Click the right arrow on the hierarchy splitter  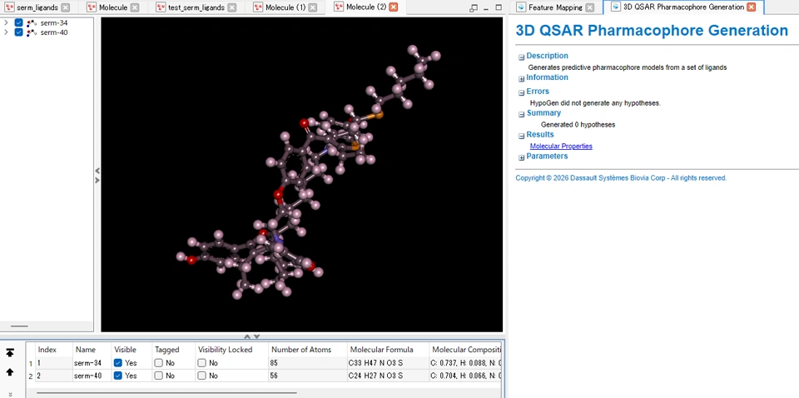pyautogui.click(x=97, y=180)
